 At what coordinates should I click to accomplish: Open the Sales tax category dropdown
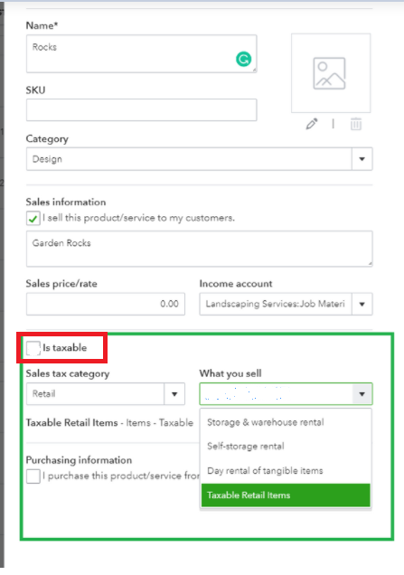click(x=174, y=394)
